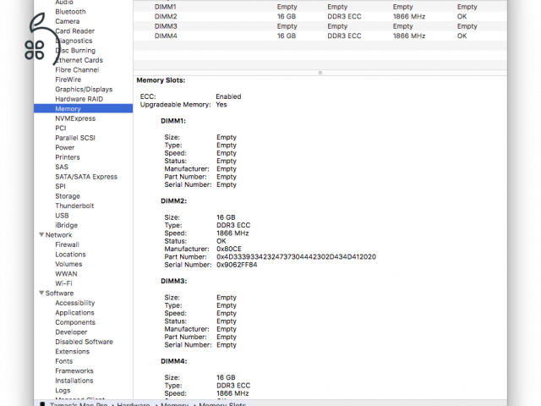Choose Thunderbolt from the hardware list
Image resolution: width=541 pixels, height=406 pixels.
tap(74, 206)
